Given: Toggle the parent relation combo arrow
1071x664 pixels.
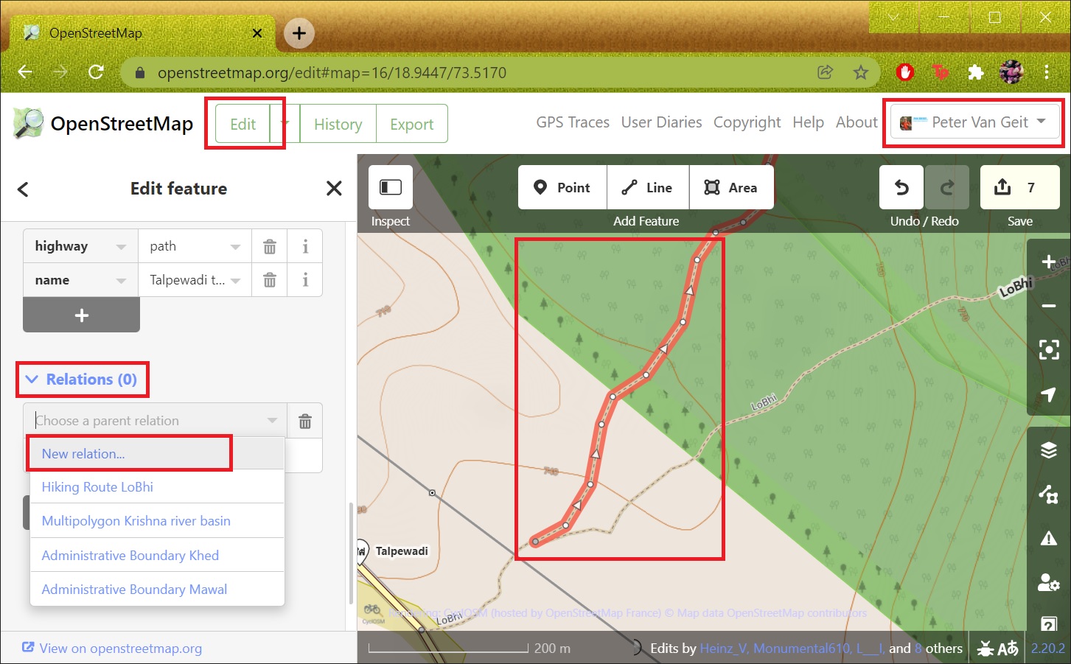Looking at the screenshot, I should pos(272,421).
